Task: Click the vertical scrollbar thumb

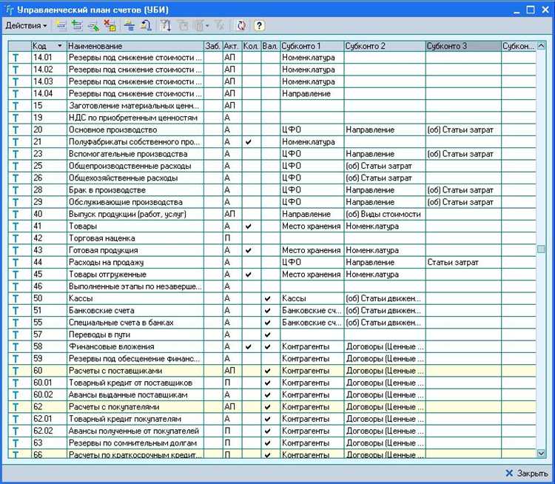Action: 541,249
